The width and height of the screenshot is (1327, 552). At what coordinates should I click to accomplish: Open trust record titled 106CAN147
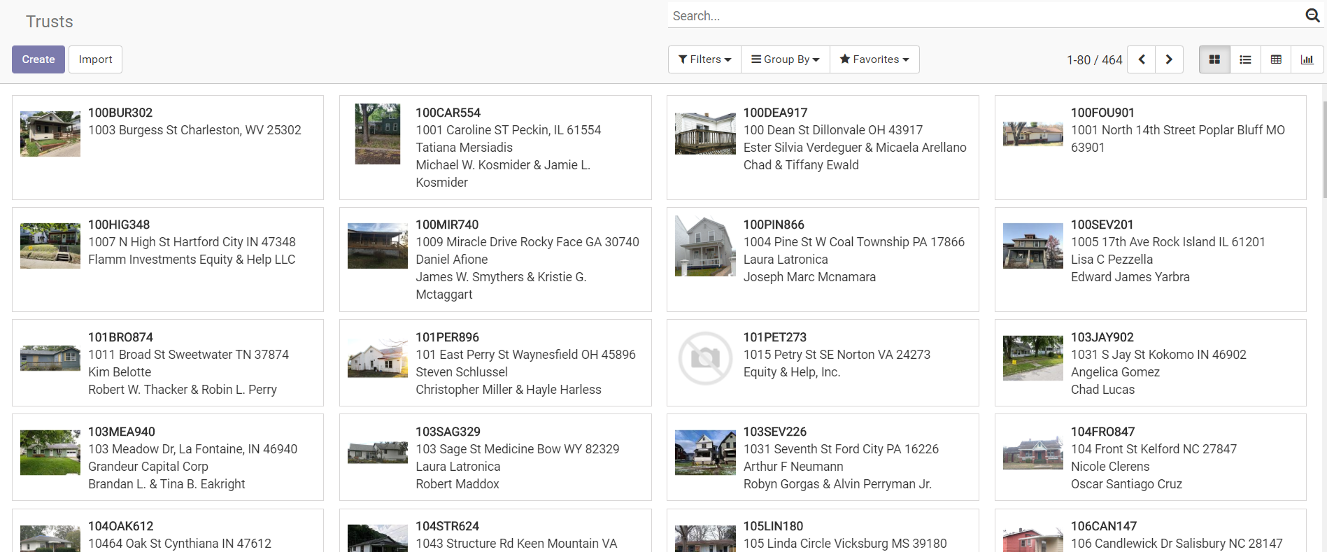coord(1104,526)
